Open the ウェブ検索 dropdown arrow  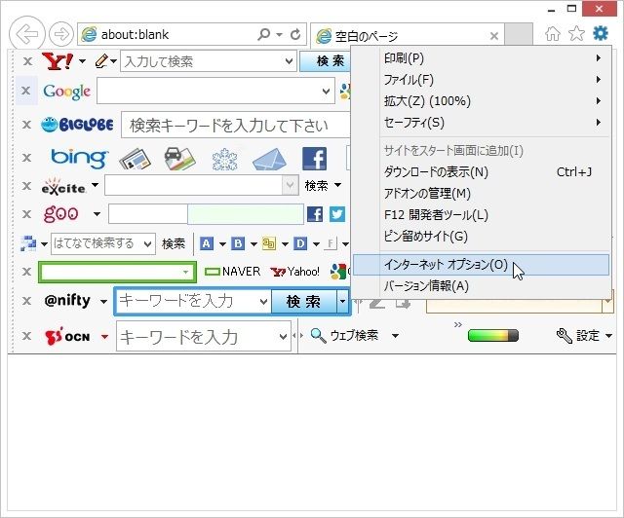coord(395,336)
